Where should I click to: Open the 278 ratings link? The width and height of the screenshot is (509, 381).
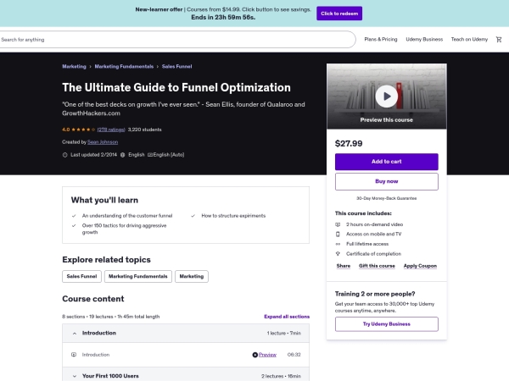pyautogui.click(x=111, y=130)
